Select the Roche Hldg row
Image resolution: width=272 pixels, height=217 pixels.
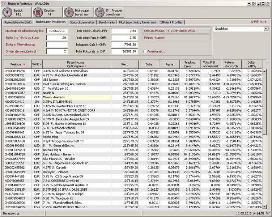[x=133, y=137]
